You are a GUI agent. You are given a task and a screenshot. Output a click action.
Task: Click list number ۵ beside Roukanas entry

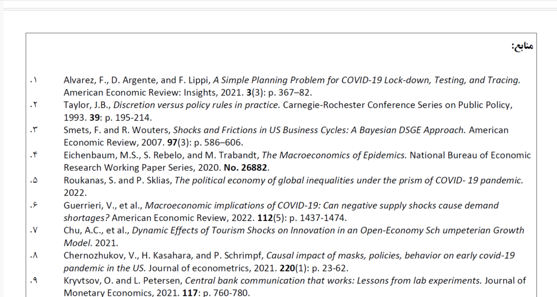click(33, 181)
